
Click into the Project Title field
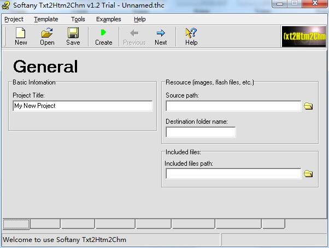(83, 106)
